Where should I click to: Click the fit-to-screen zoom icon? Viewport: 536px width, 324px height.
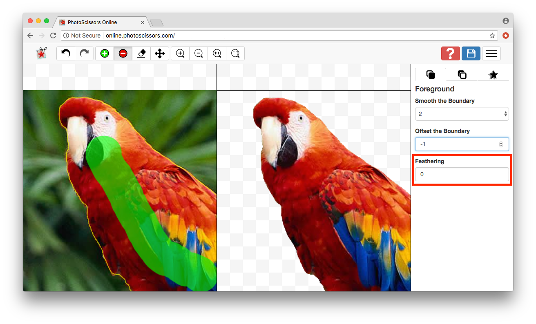click(x=235, y=53)
